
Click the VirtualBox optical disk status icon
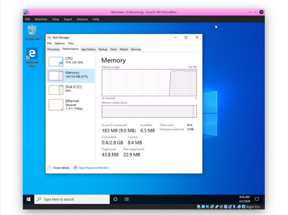(x=203, y=207)
